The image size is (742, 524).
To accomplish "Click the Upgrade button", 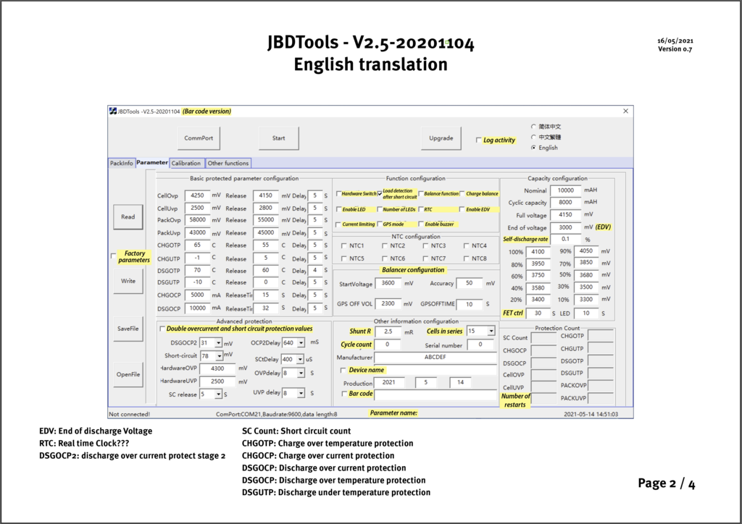I will tap(441, 138).
